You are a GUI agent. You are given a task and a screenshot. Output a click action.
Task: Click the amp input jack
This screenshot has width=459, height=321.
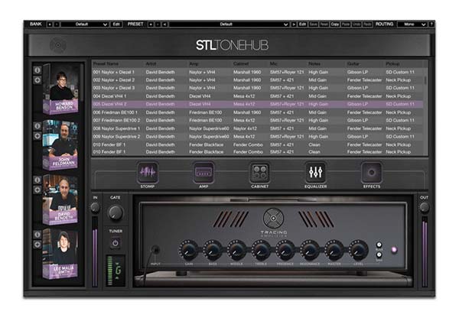coord(155,249)
